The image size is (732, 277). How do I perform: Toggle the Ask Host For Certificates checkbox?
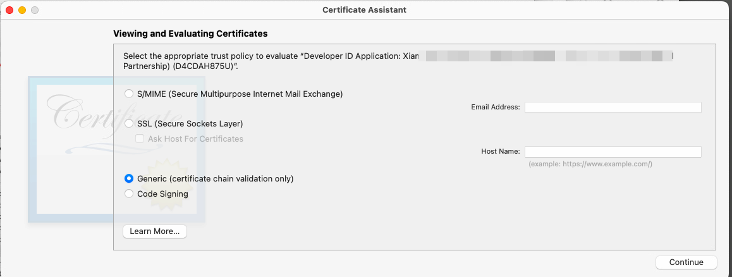point(140,138)
